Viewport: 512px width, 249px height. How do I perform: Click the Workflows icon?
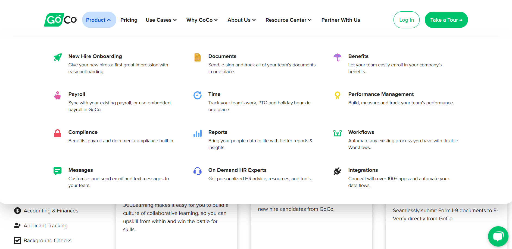pyautogui.click(x=337, y=133)
